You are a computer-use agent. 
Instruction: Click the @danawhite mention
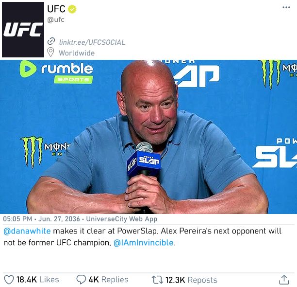[x=27, y=231]
